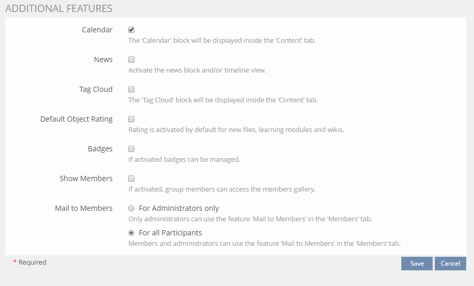Click the Show Members field label
The width and height of the screenshot is (474, 286).
[86, 178]
